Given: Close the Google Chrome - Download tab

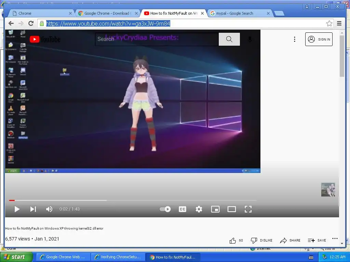Looking at the screenshot, I should (136, 13).
